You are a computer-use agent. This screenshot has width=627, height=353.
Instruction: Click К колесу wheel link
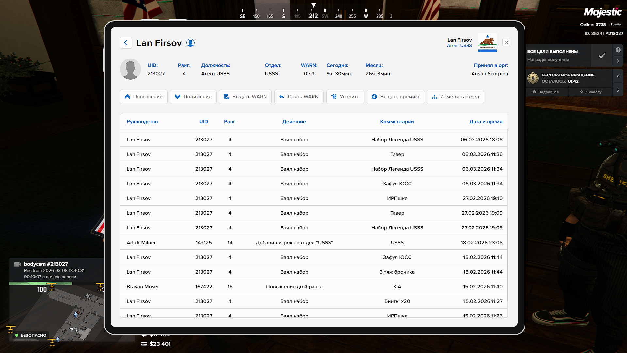click(591, 92)
